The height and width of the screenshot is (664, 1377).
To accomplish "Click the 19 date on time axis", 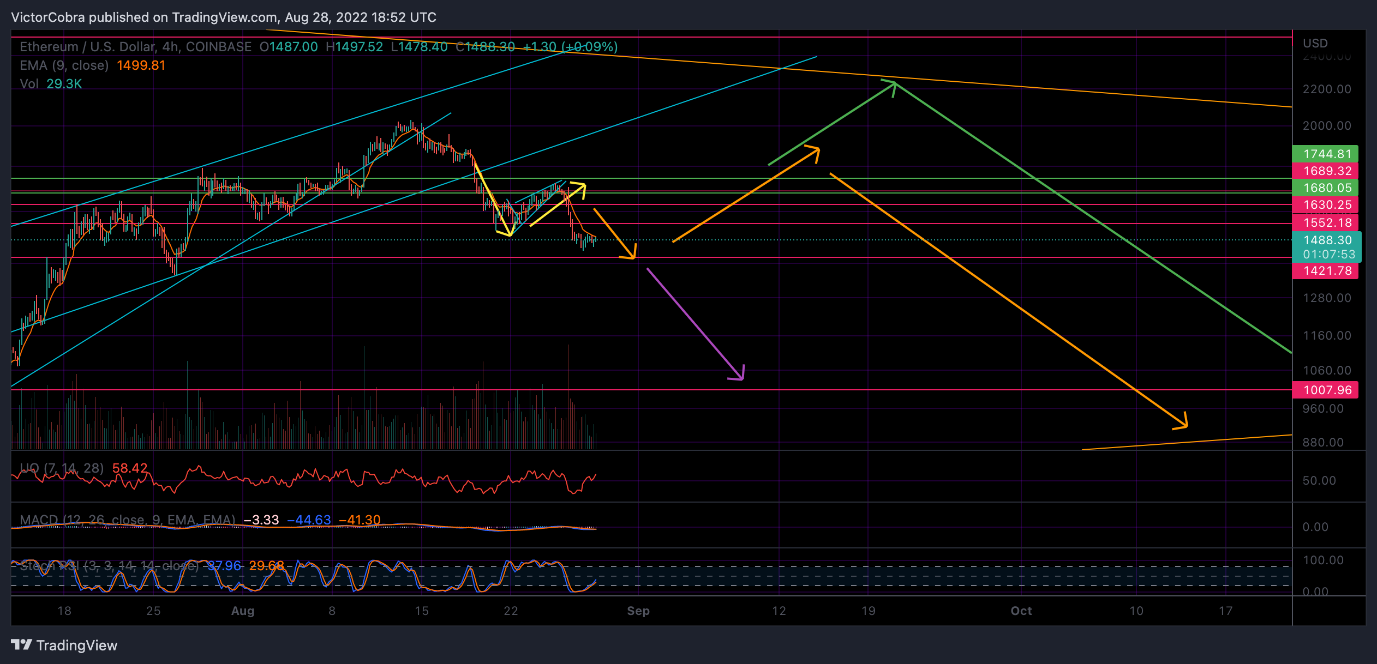I will pos(869,611).
